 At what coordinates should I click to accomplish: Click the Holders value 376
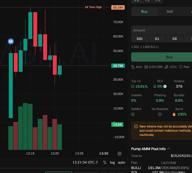(x=179, y=86)
